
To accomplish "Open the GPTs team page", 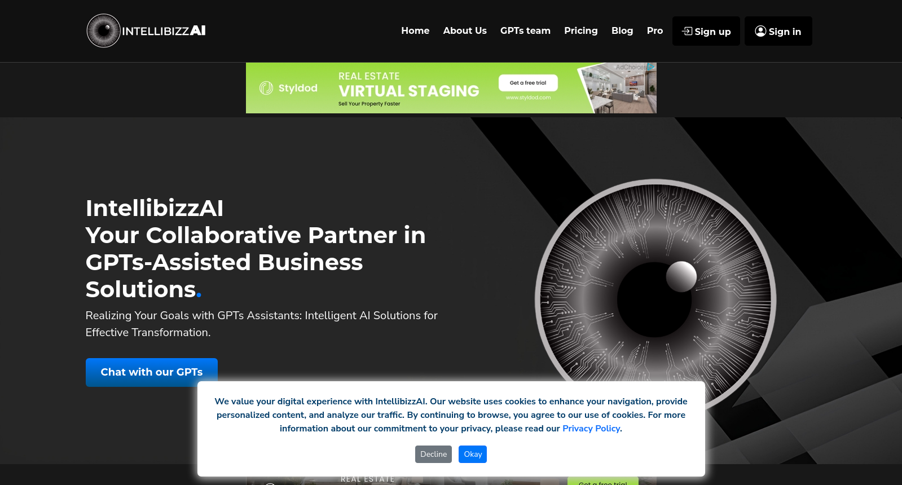I will coord(525,30).
